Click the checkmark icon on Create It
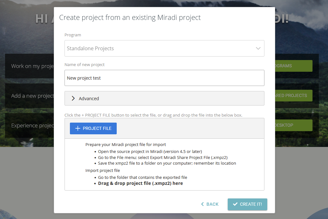Image resolution: width=328 pixels, height=219 pixels. coord(235,204)
